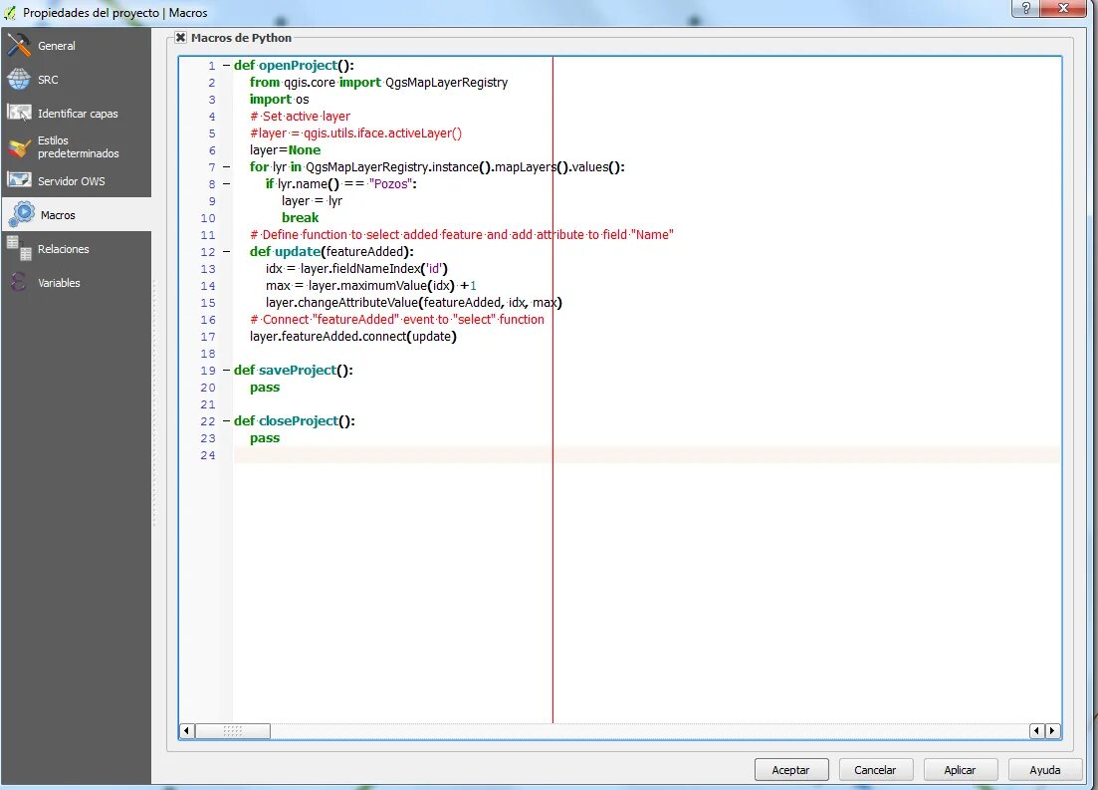Place cursor on empty line 24

646,455
